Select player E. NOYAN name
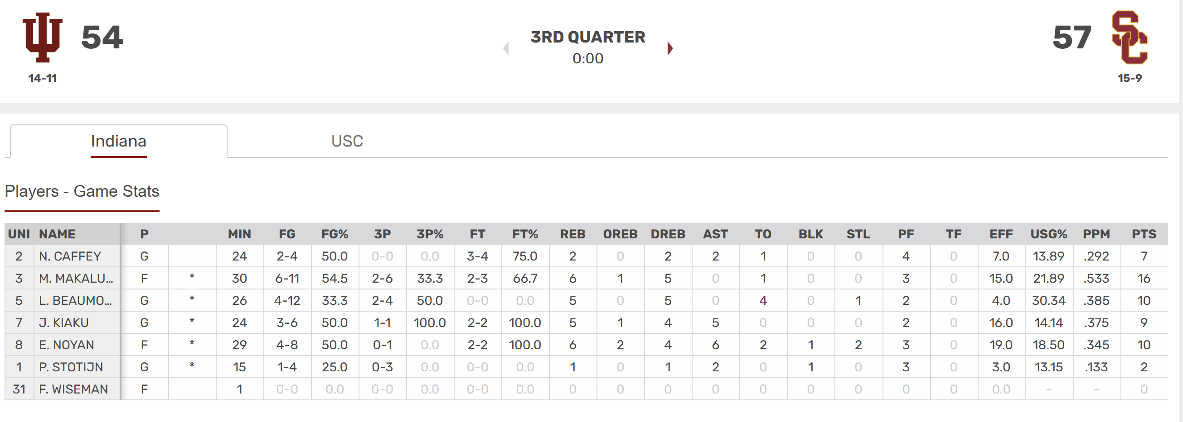 click(x=67, y=345)
